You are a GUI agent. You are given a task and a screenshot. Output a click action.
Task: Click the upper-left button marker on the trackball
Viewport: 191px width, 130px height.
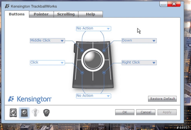click(82, 50)
